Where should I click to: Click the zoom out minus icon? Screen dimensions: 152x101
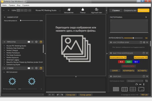pyautogui.click(x=4, y=10)
